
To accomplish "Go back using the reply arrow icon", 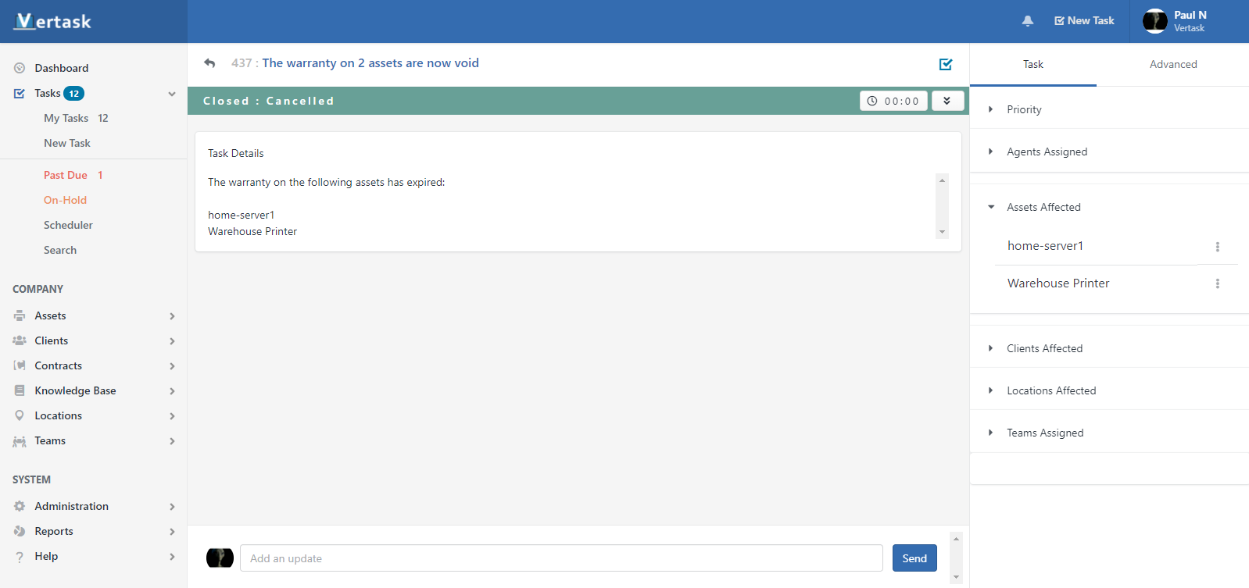I will 209,63.
